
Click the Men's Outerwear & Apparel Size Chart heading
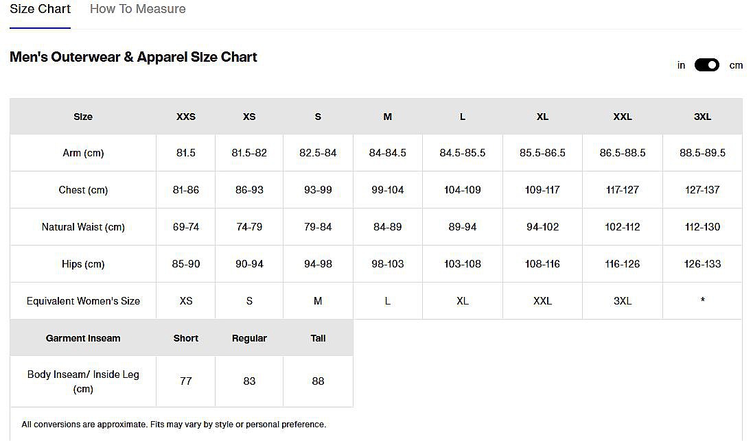pos(133,57)
